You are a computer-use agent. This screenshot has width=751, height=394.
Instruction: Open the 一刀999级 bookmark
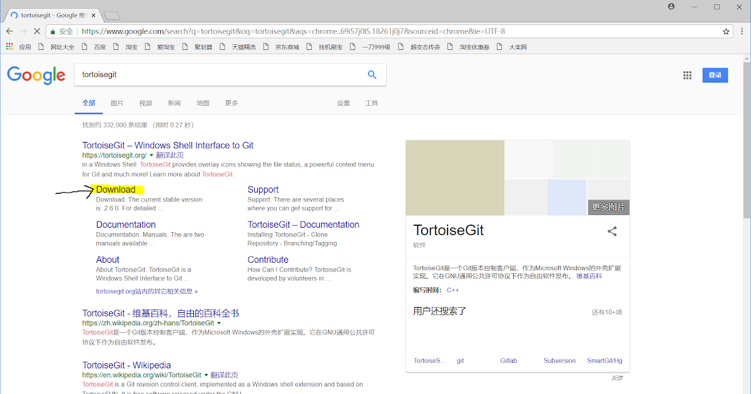pyautogui.click(x=370, y=46)
